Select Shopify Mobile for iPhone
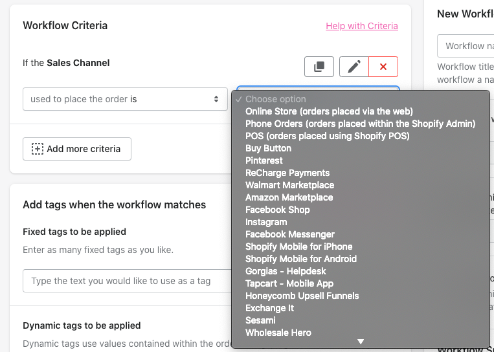 [361, 247]
